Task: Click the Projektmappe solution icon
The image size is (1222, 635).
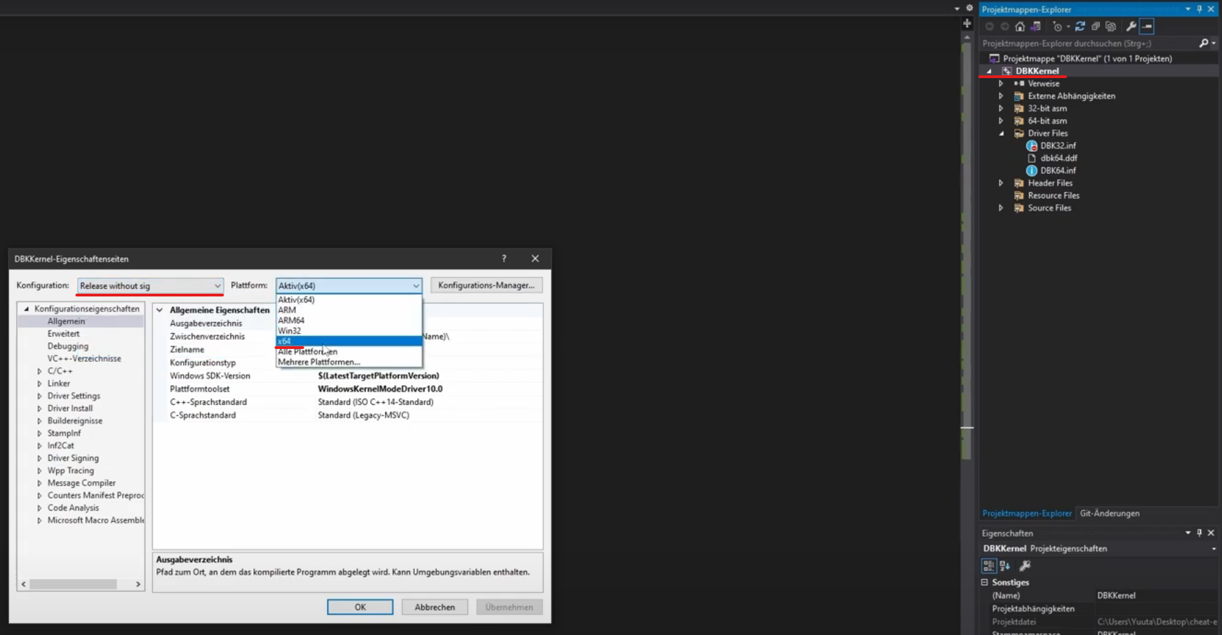Action: [x=994, y=59]
